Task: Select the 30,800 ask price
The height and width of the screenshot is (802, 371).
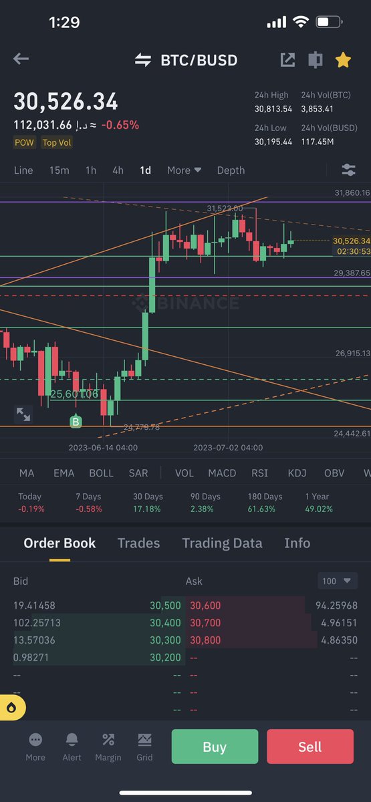Action: [x=205, y=640]
